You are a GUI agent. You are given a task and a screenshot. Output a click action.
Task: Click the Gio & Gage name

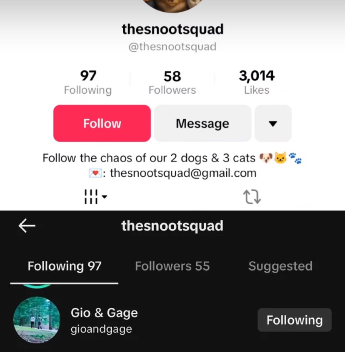click(104, 313)
